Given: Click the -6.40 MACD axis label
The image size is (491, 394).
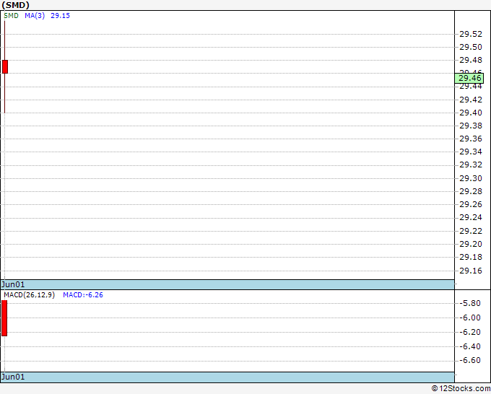Looking at the screenshot, I should pos(470,346).
